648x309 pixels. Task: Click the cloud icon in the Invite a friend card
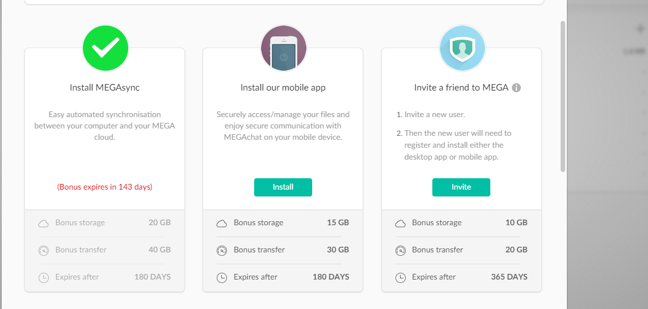401,223
